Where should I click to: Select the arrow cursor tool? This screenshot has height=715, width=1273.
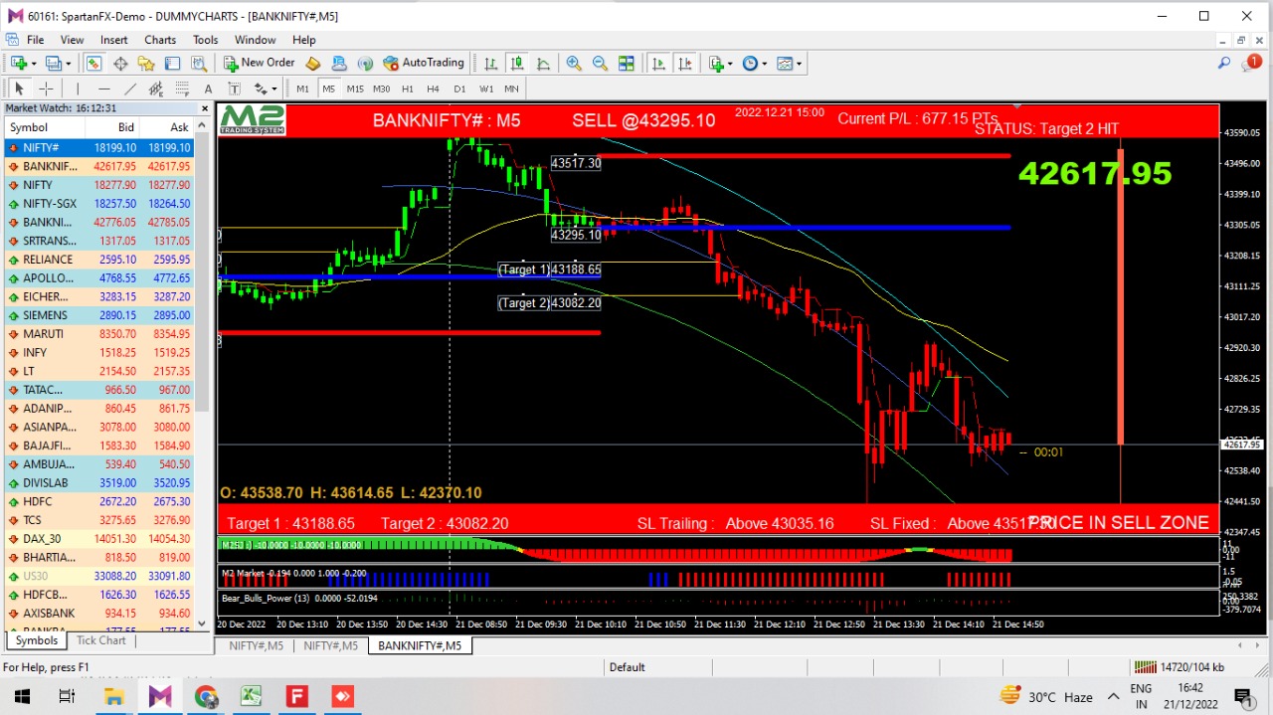pyautogui.click(x=19, y=89)
